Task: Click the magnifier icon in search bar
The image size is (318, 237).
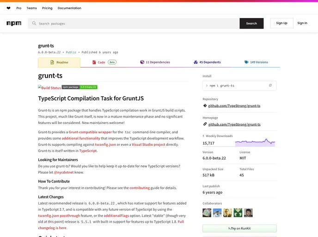Action: [34, 23]
